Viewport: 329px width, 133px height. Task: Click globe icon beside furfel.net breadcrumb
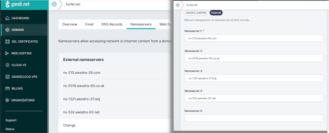(54, 4)
